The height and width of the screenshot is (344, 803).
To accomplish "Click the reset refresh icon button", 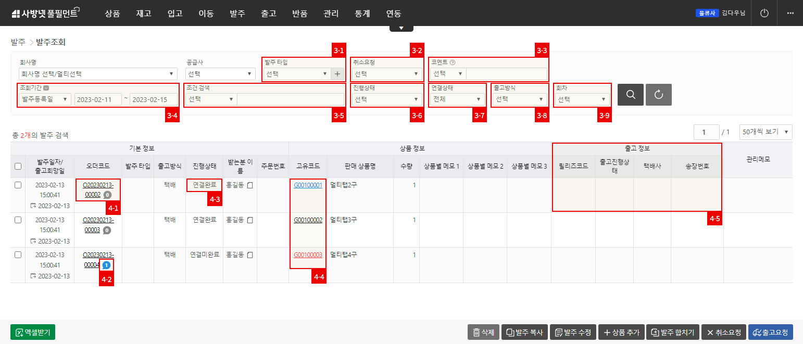I will 658,95.
